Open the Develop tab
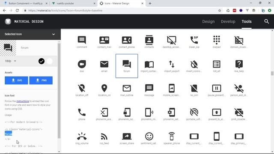The width and height of the screenshot is (274, 154). [x=228, y=21]
